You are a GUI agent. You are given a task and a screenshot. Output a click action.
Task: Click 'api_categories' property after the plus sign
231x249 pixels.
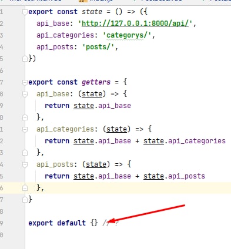197,141
